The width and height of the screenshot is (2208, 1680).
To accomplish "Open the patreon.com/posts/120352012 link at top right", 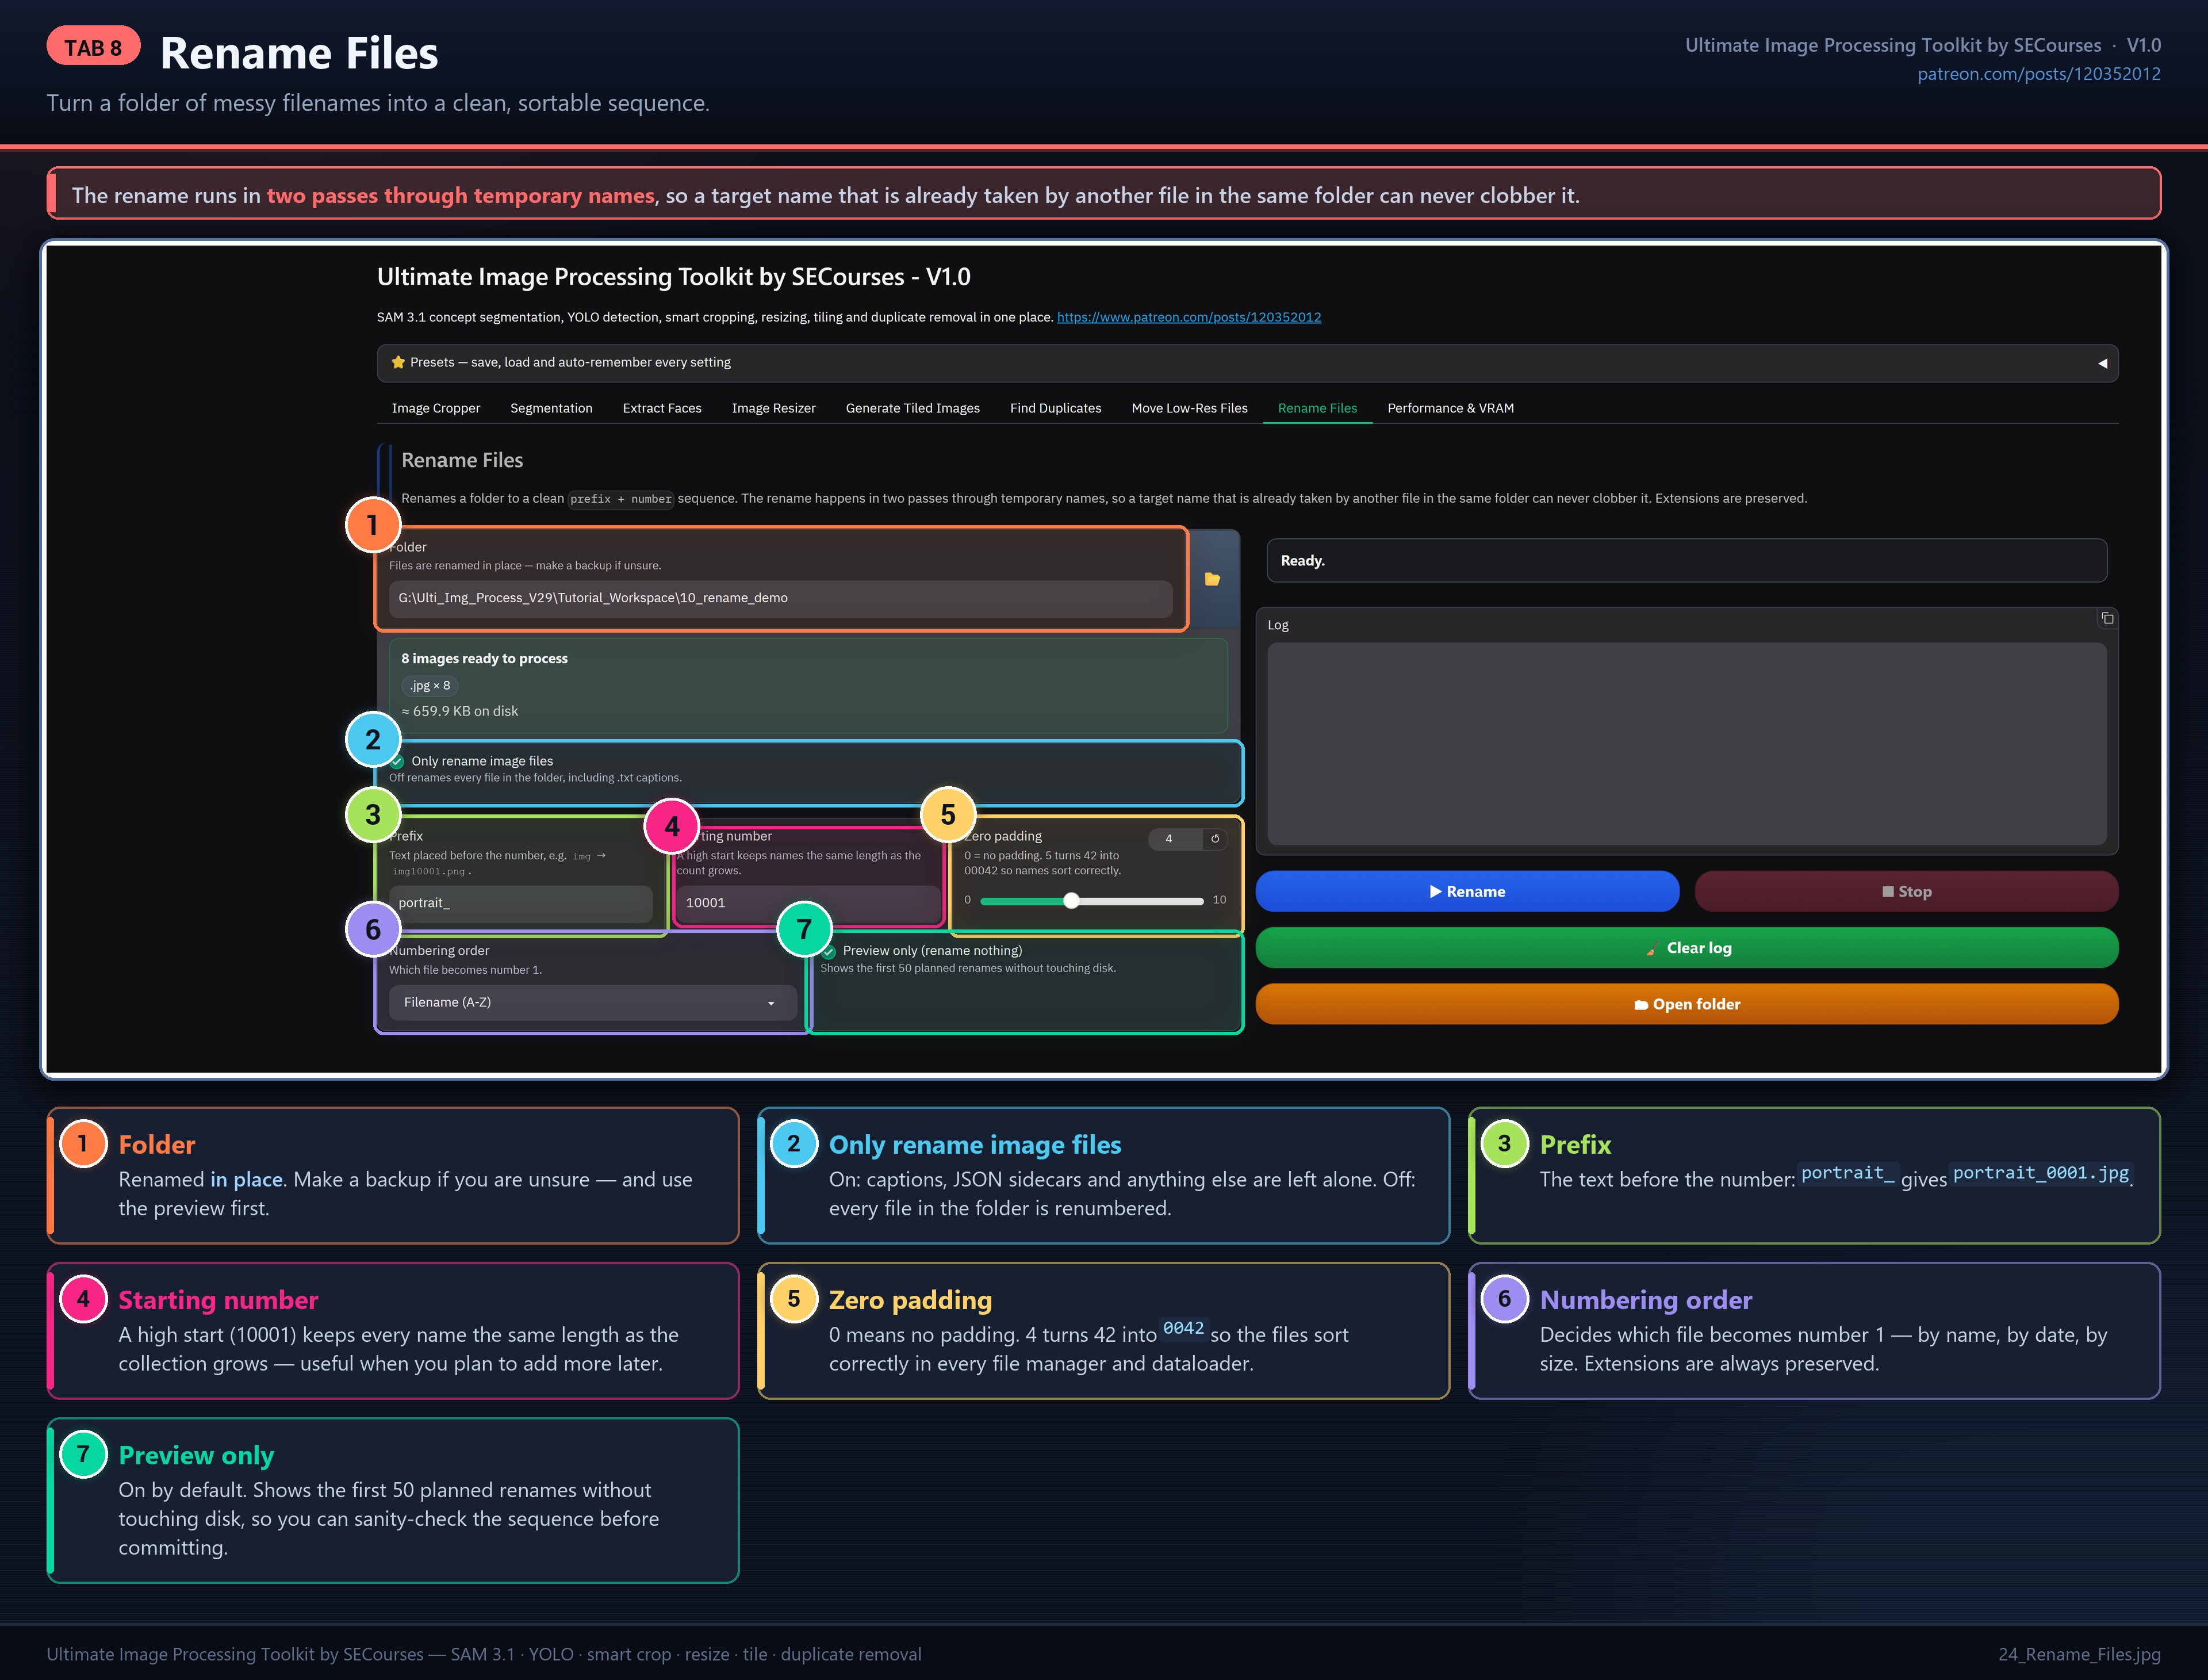I will (2038, 74).
